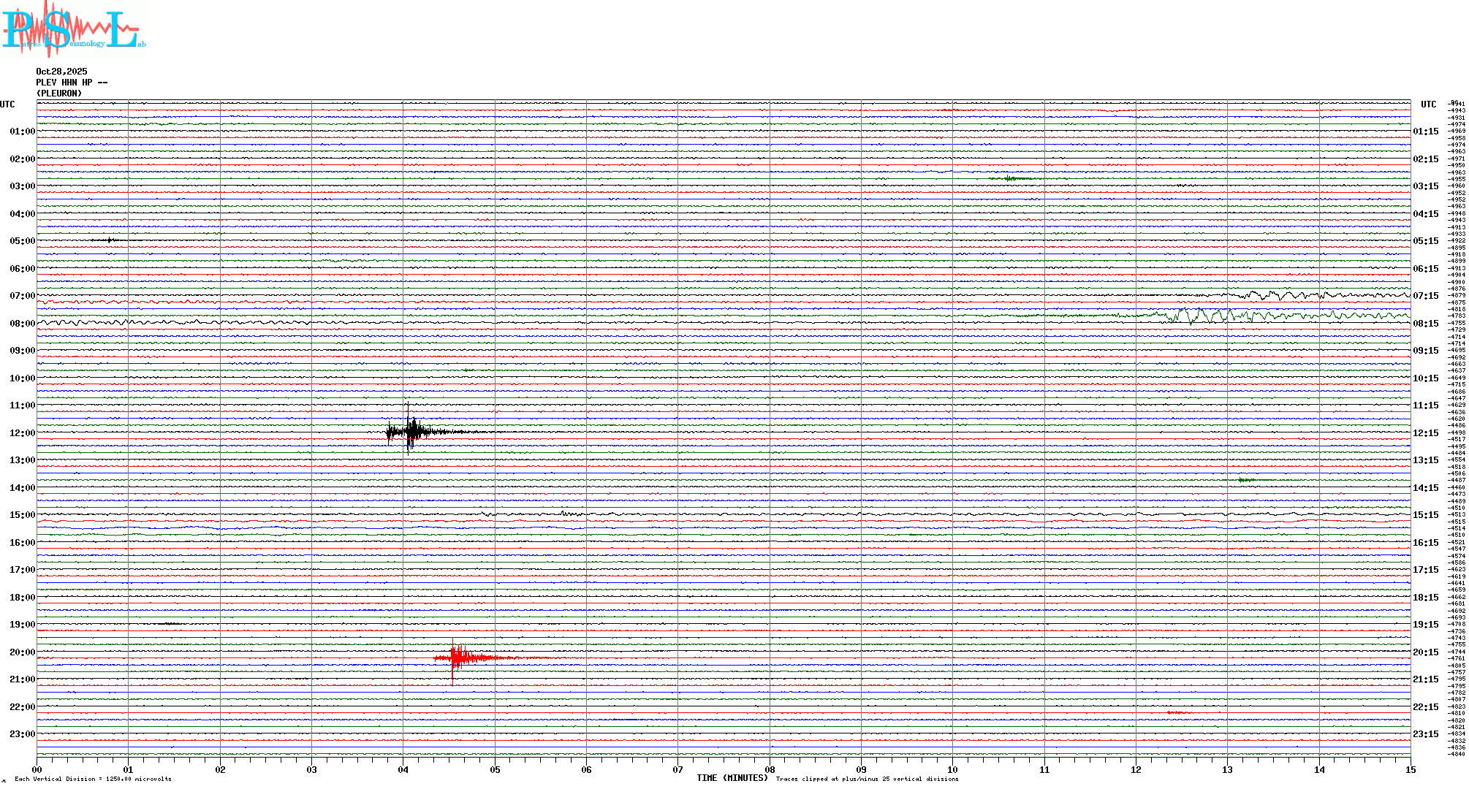Click the Oct28,2025 date label

tap(61, 72)
